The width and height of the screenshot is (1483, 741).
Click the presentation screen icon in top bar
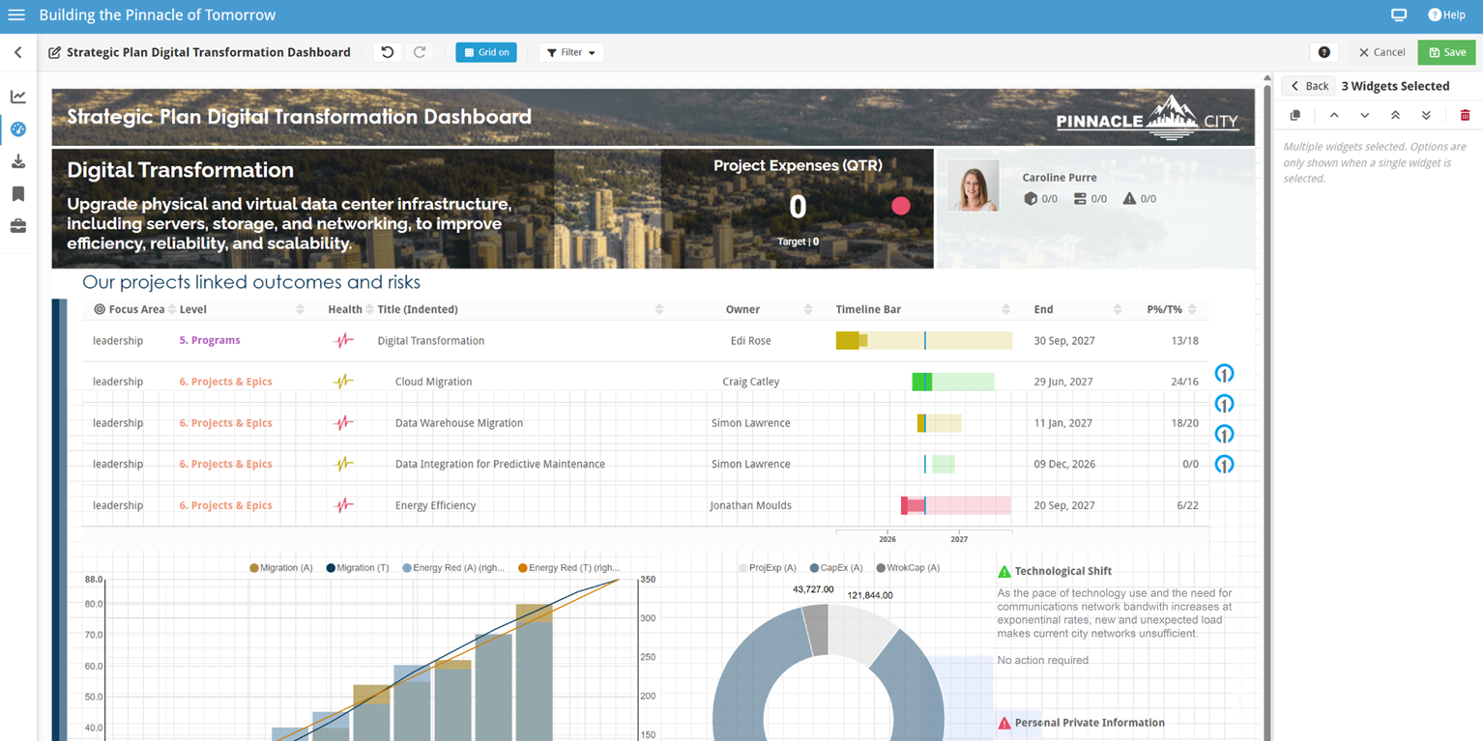[x=1399, y=15]
